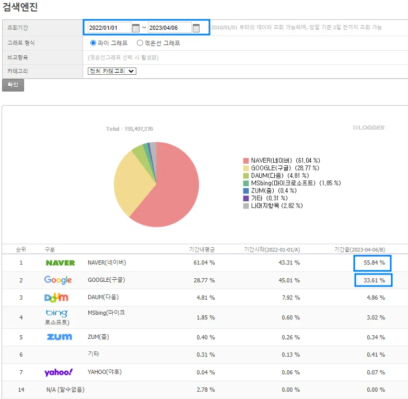Select the 파이 그래프 radio button

pos(93,43)
